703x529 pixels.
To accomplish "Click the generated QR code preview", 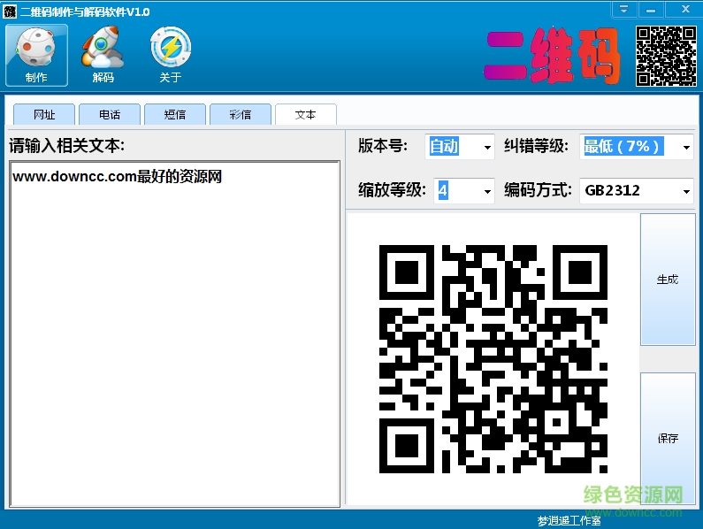I will point(493,359).
